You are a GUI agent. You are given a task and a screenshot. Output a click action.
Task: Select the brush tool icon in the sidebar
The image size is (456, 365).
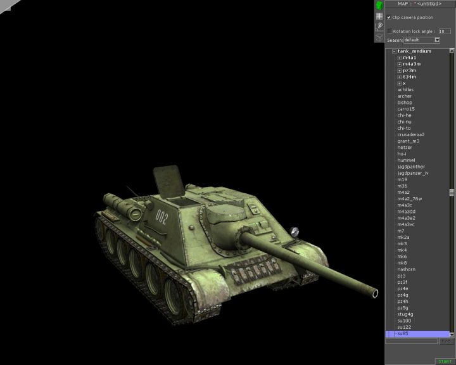click(379, 27)
